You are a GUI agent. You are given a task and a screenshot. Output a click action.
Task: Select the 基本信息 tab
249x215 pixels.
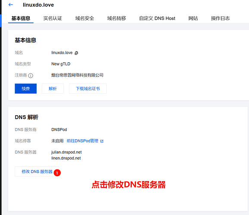[21, 18]
